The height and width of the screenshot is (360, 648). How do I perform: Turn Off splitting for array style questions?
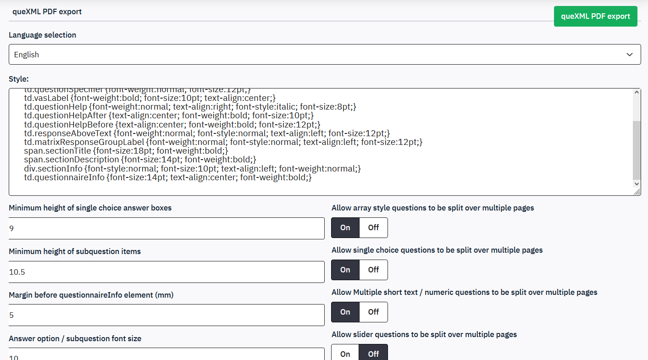pyautogui.click(x=373, y=227)
